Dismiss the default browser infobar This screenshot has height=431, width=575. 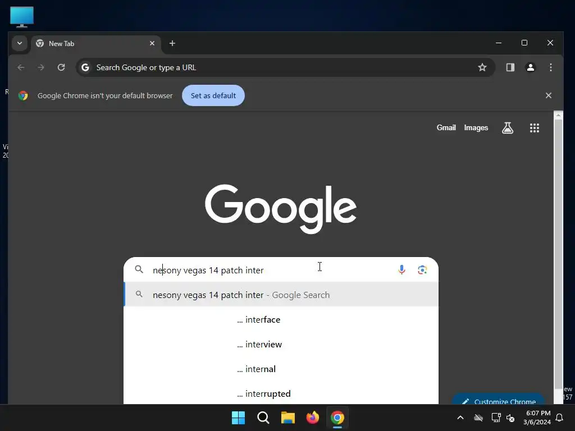point(548,95)
